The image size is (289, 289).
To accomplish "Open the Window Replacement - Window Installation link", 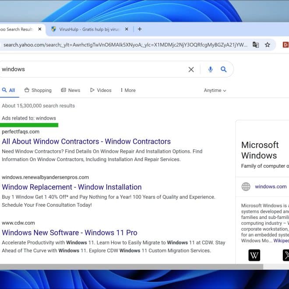I will (72, 187).
